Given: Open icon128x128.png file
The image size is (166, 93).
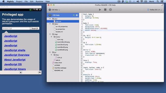Looking at the screenshot, I should (x=63, y=42).
